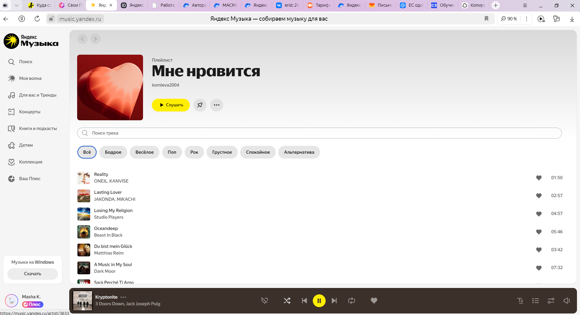
Task: Open playlist more options (three dots)
Action: 217,105
